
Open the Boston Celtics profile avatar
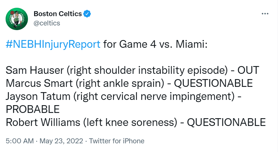coord(17,19)
